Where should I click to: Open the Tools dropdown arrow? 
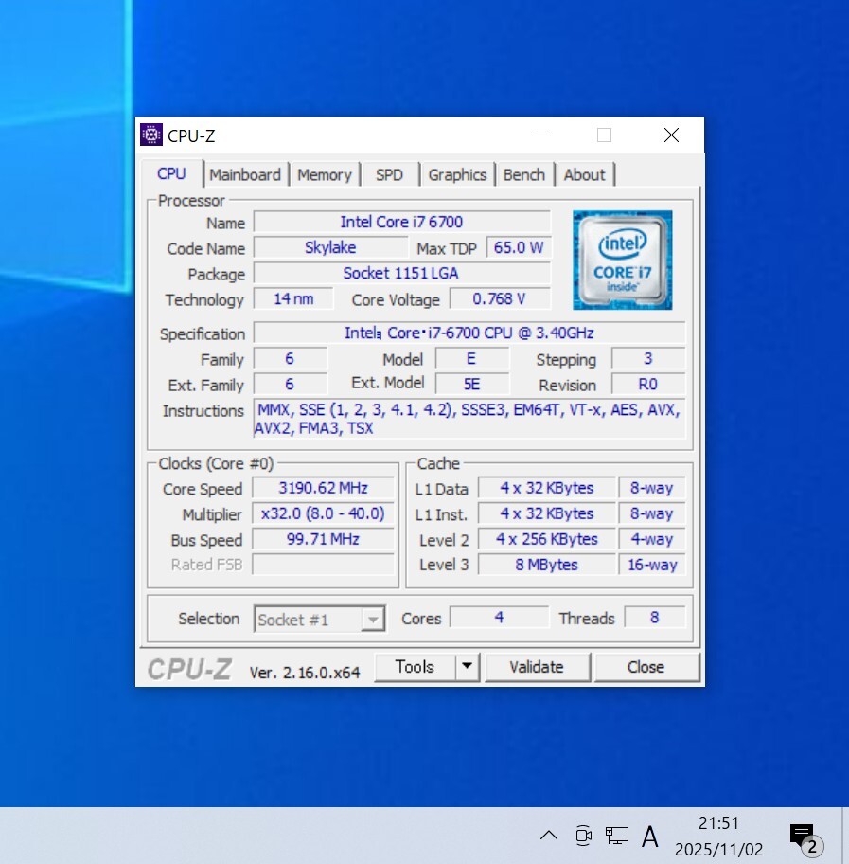pyautogui.click(x=467, y=667)
